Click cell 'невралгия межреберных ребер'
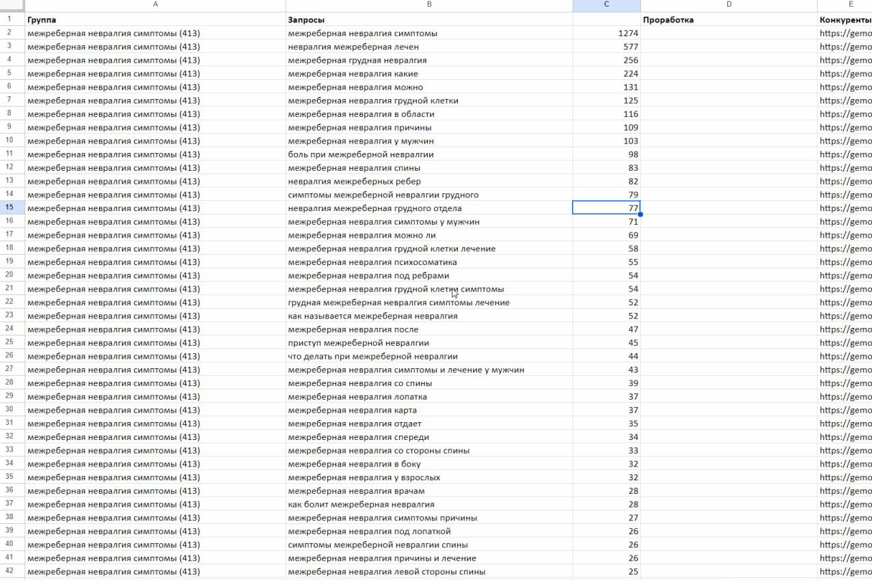The width and height of the screenshot is (872, 580). [x=429, y=181]
